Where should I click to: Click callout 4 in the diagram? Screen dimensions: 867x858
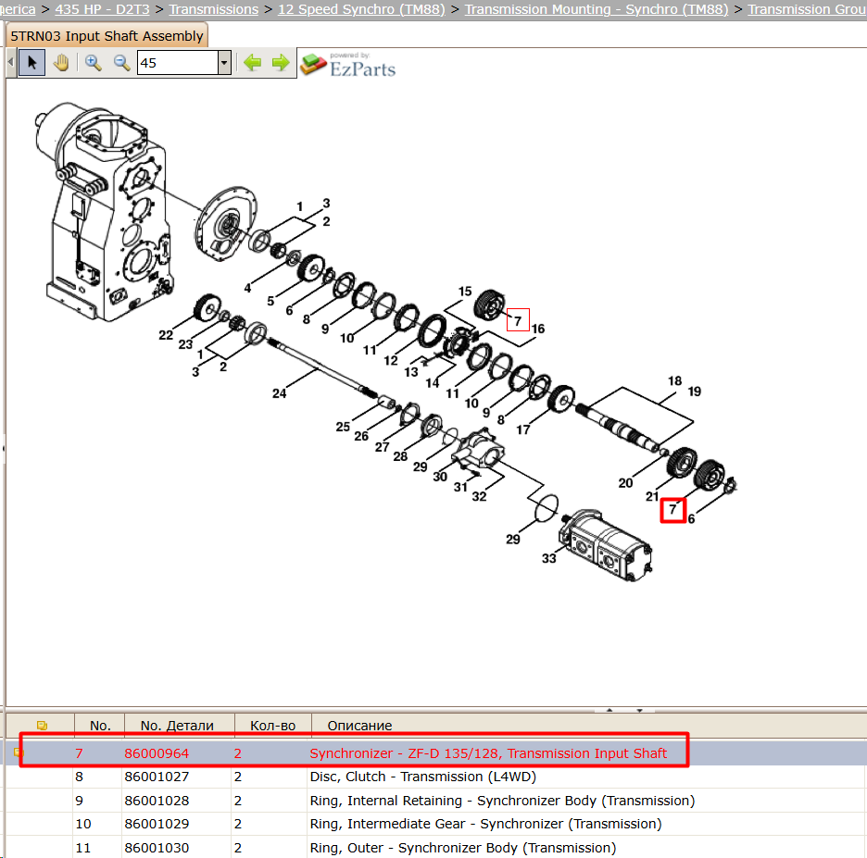[x=247, y=288]
